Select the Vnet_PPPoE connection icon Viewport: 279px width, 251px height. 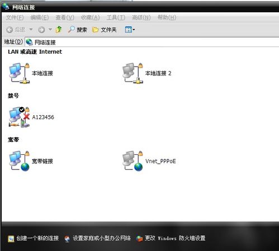tap(133, 161)
